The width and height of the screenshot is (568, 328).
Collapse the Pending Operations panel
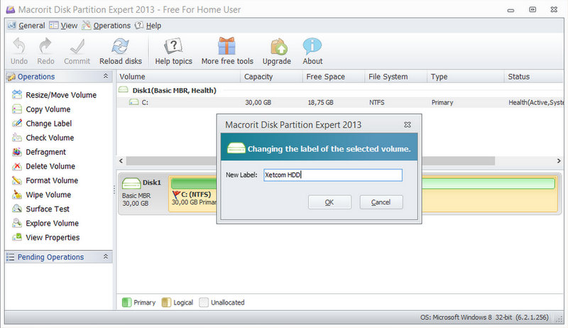105,257
